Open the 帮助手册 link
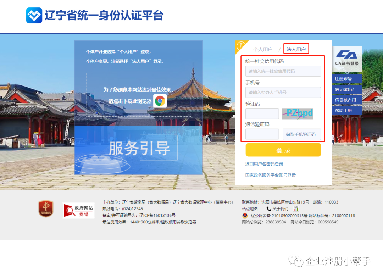Screen dimensions: 383x278 [x=343, y=110]
